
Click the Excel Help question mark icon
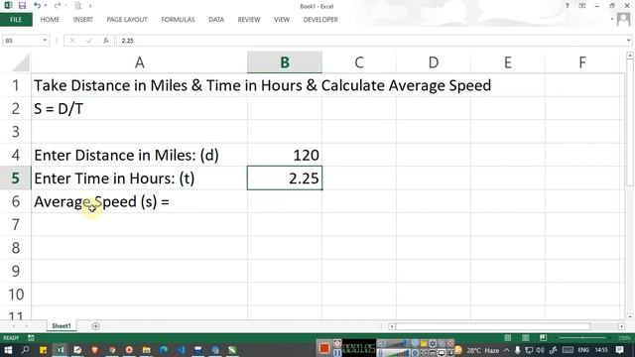click(567, 6)
